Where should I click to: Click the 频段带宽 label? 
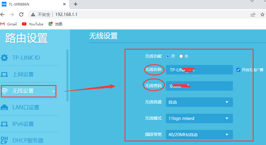click(153, 135)
